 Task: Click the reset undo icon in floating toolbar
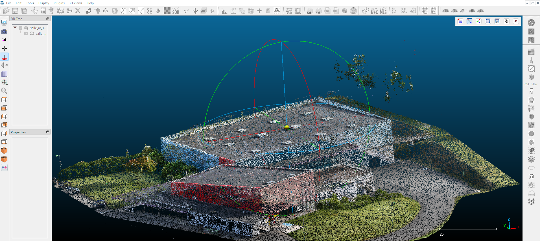click(x=506, y=21)
